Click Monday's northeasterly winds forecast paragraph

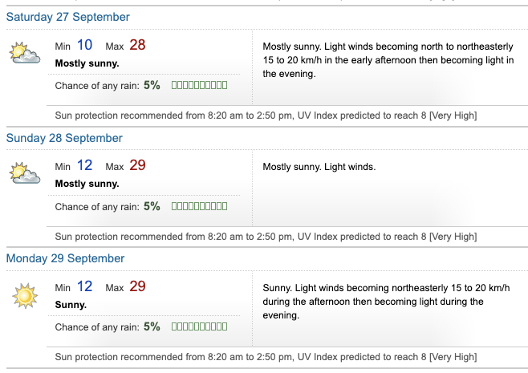point(386,302)
